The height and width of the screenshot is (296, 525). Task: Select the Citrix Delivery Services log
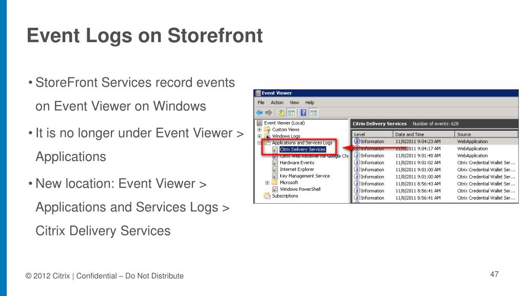(x=303, y=149)
